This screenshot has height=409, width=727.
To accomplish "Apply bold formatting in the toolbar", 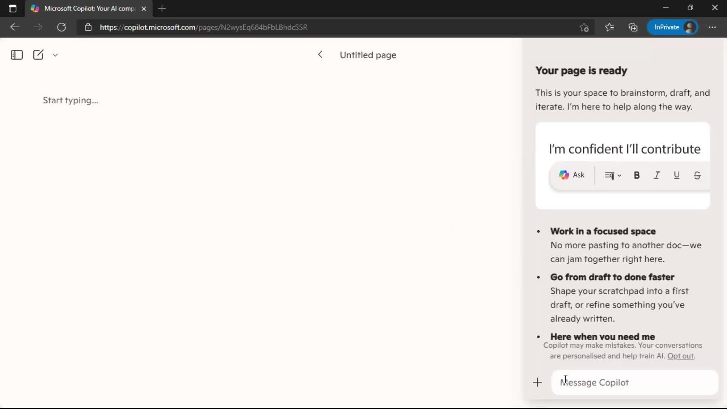I will [x=637, y=175].
